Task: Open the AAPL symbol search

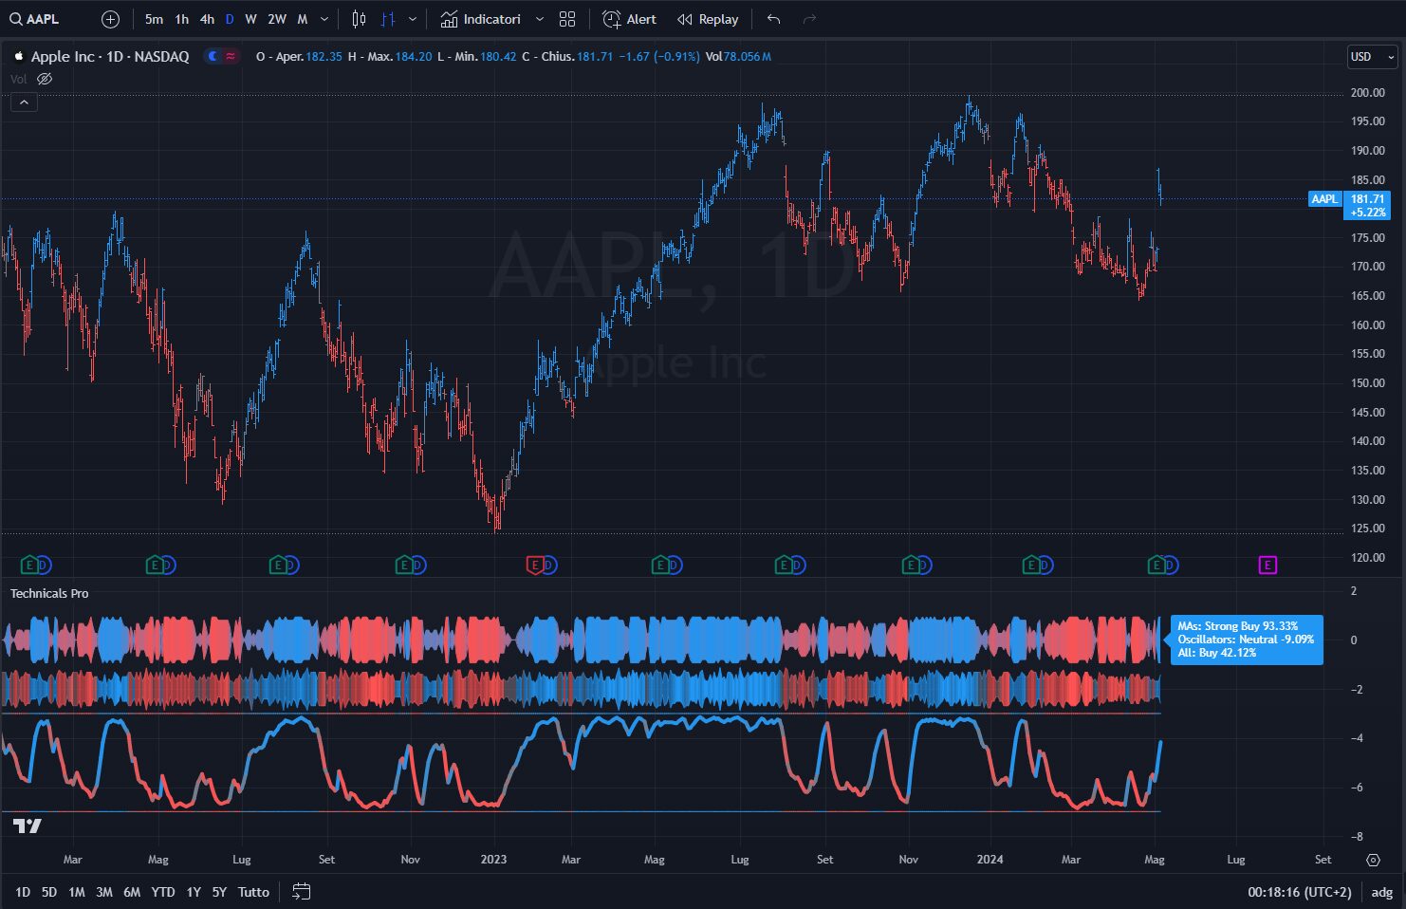Action: coord(34,19)
